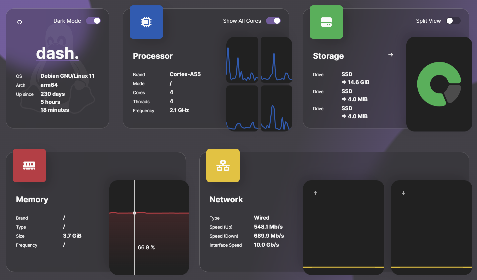Click the Dark Mode label

tap(67, 21)
